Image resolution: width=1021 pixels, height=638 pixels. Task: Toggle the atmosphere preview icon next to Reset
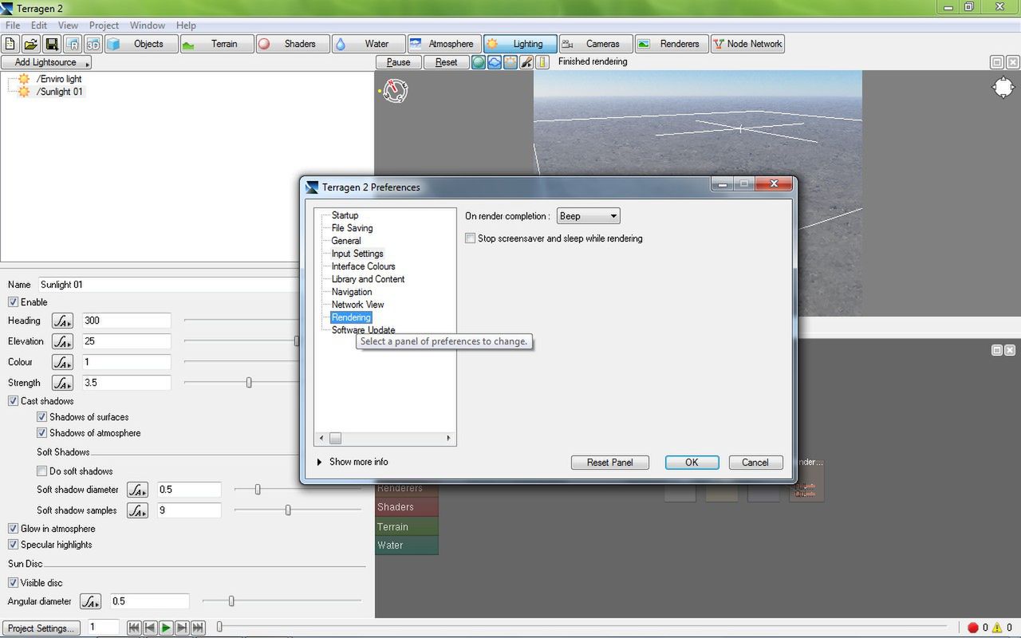point(495,62)
